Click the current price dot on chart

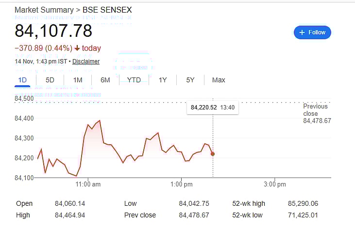point(213,154)
